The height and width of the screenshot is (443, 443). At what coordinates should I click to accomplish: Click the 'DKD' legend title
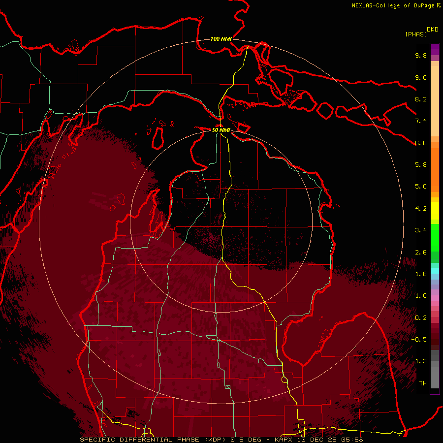433,30
